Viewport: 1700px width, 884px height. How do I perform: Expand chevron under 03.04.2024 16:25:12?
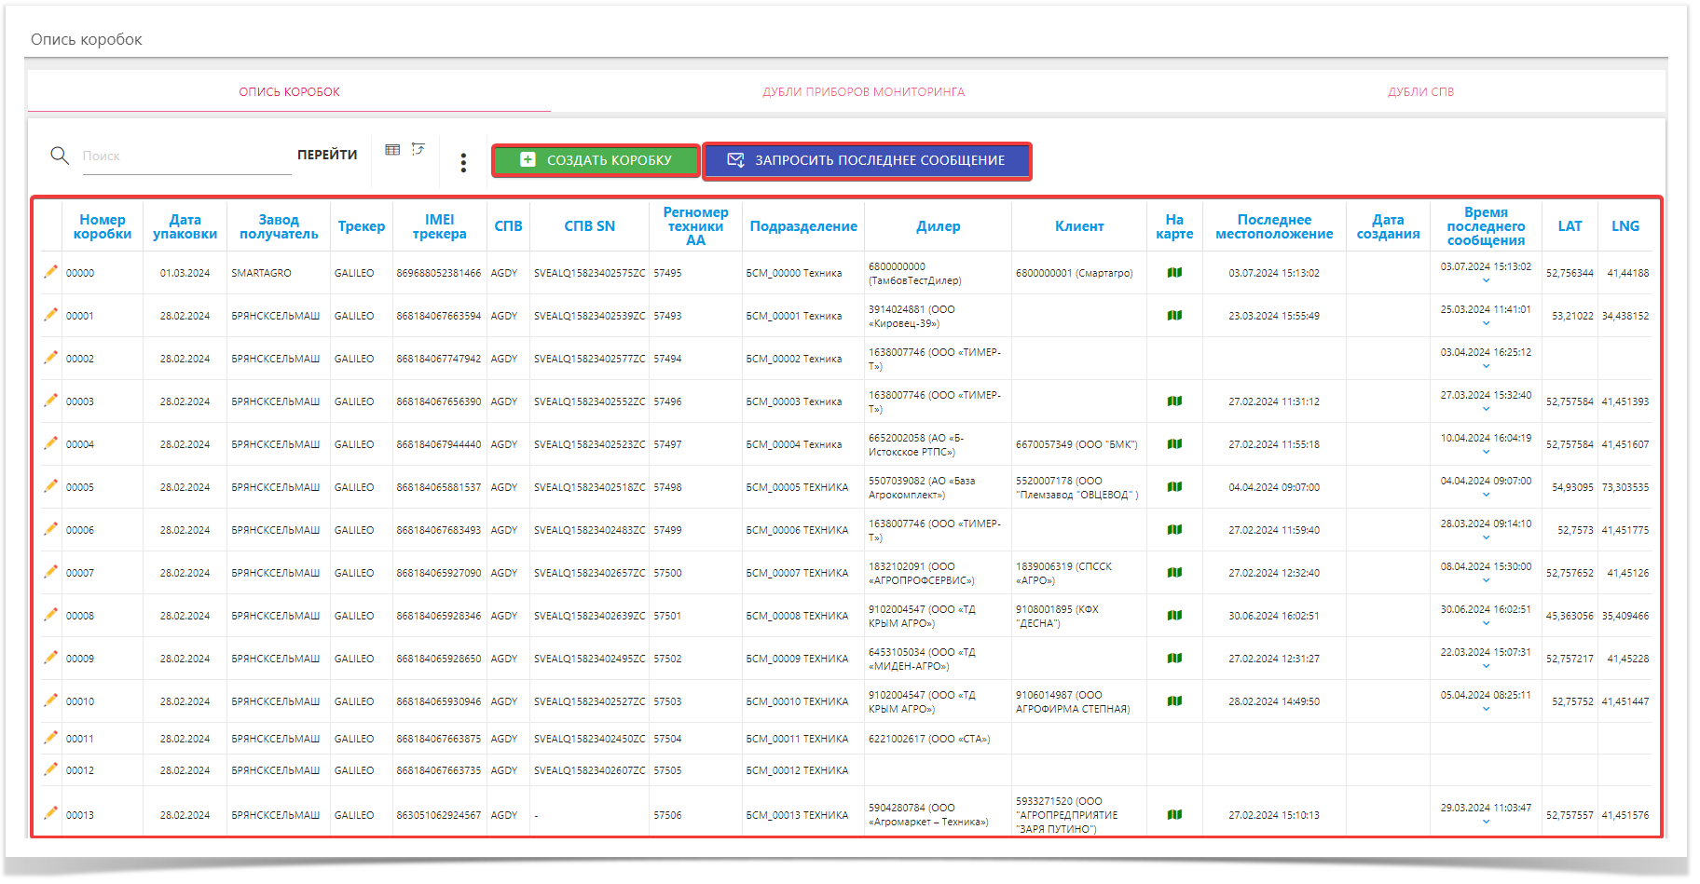[1486, 366]
